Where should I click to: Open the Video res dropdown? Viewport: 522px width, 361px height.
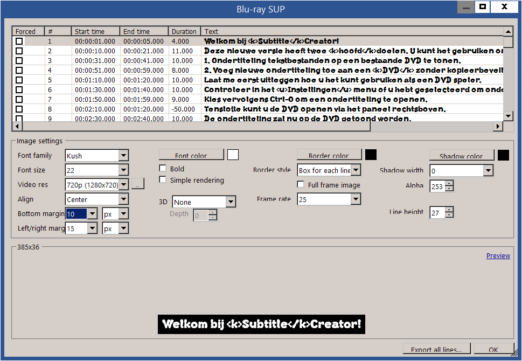(123, 184)
